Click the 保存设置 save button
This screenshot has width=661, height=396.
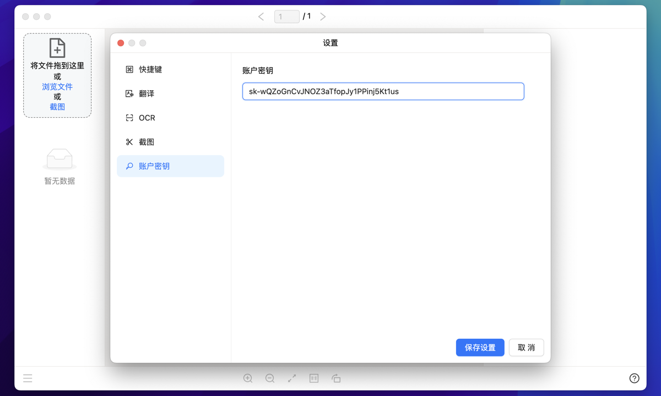click(480, 348)
